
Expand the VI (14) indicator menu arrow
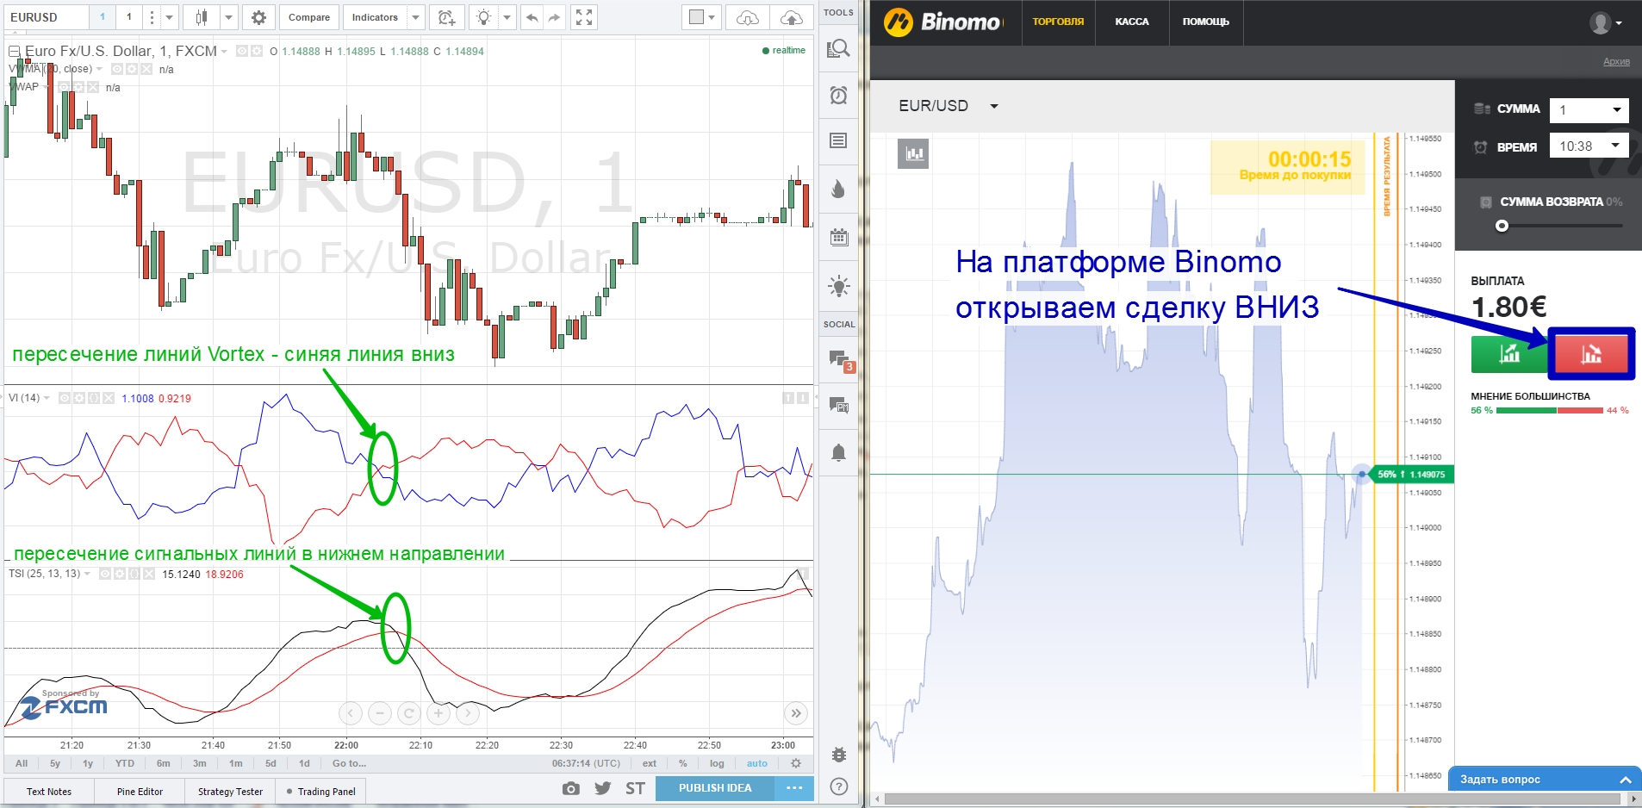(47, 398)
